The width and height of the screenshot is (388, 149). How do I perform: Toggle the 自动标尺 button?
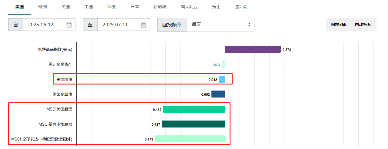363,25
